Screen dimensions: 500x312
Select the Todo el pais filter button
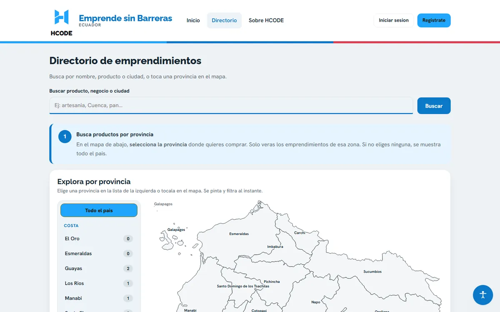pos(99,210)
